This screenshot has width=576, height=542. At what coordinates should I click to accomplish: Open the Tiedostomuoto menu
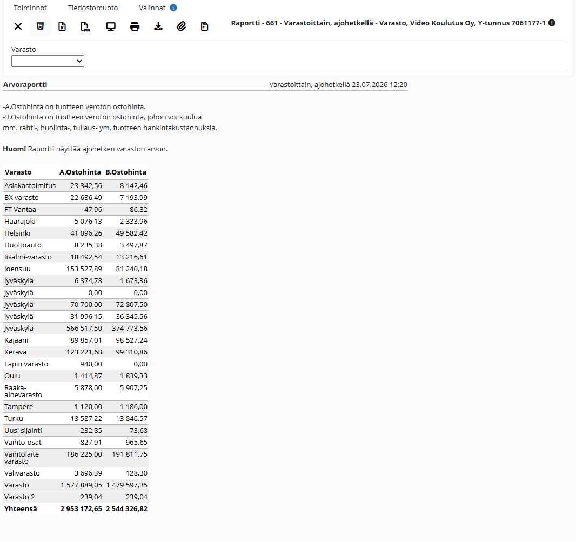click(93, 8)
